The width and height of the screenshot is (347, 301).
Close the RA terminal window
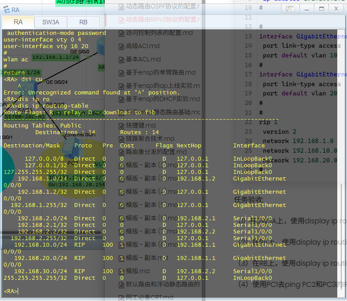(336, 9)
